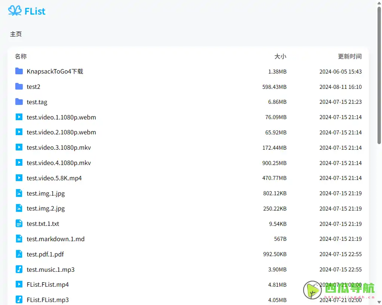Open FList.FList.mp3 audio file
Image resolution: width=382 pixels, height=305 pixels.
click(48, 300)
